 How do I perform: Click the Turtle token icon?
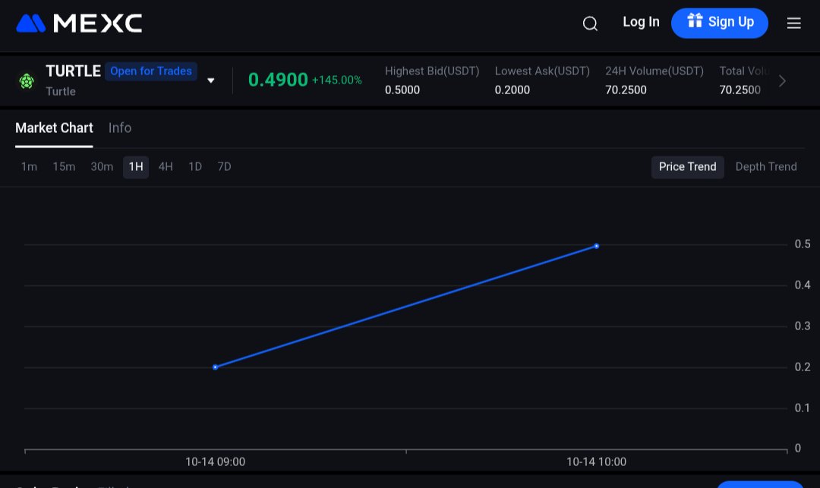[x=26, y=81]
